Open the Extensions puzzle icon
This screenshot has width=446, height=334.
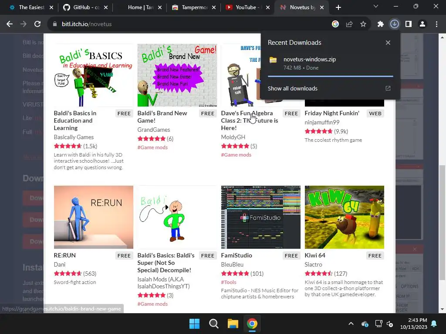(x=381, y=24)
